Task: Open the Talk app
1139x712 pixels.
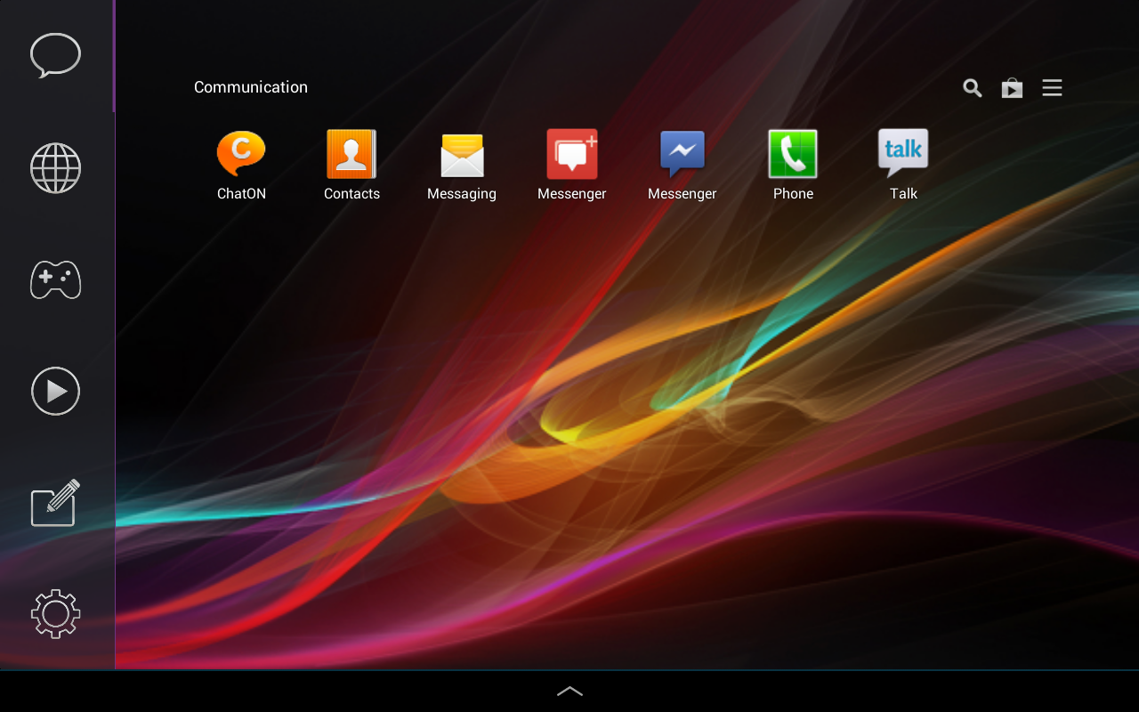Action: tap(903, 166)
